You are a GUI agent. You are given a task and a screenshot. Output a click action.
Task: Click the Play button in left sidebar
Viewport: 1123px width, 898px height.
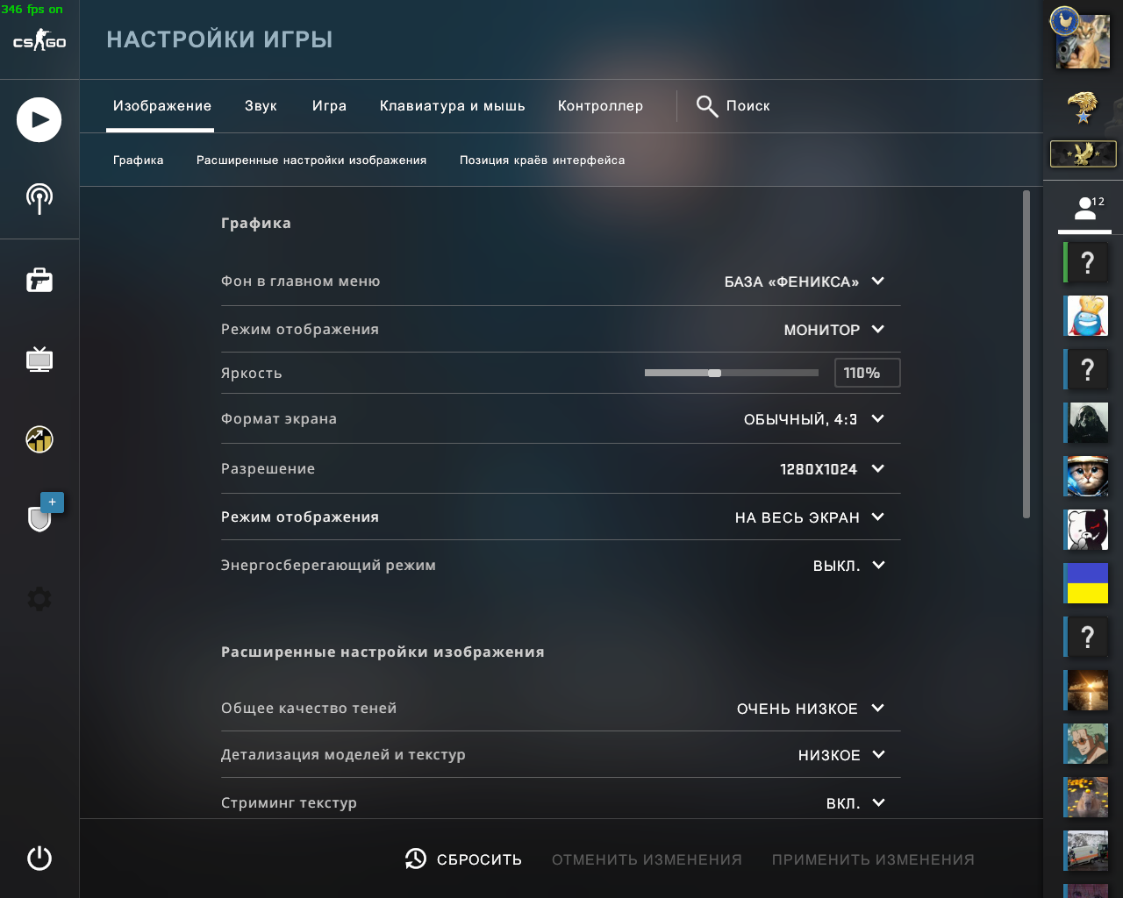(x=39, y=120)
